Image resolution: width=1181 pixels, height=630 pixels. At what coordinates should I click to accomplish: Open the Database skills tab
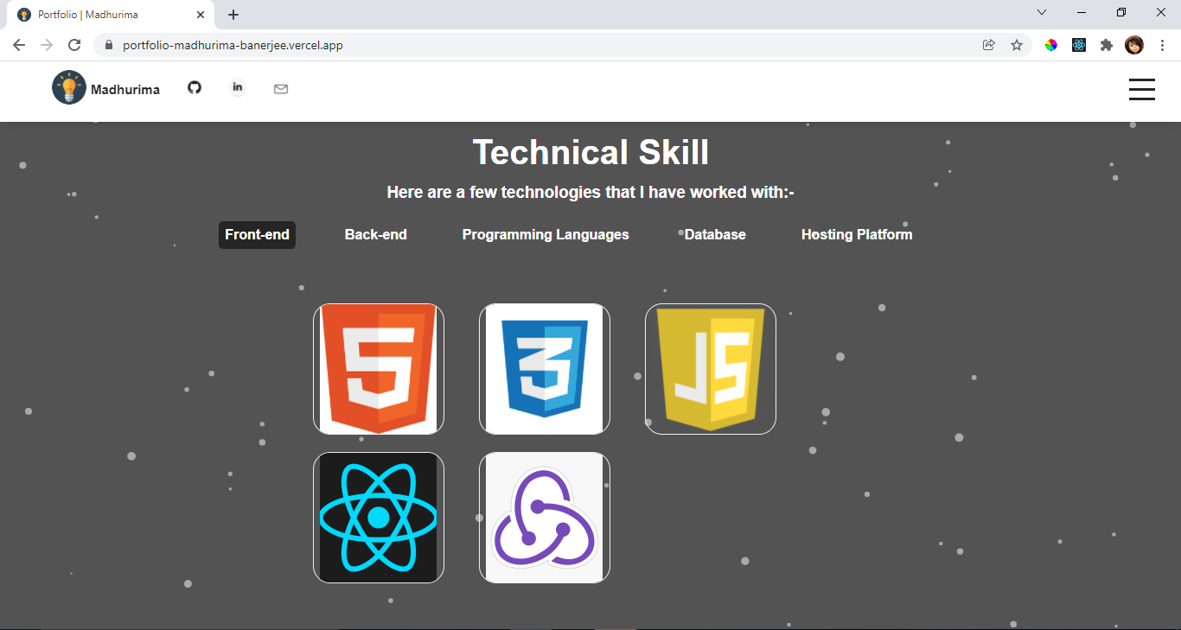(715, 235)
